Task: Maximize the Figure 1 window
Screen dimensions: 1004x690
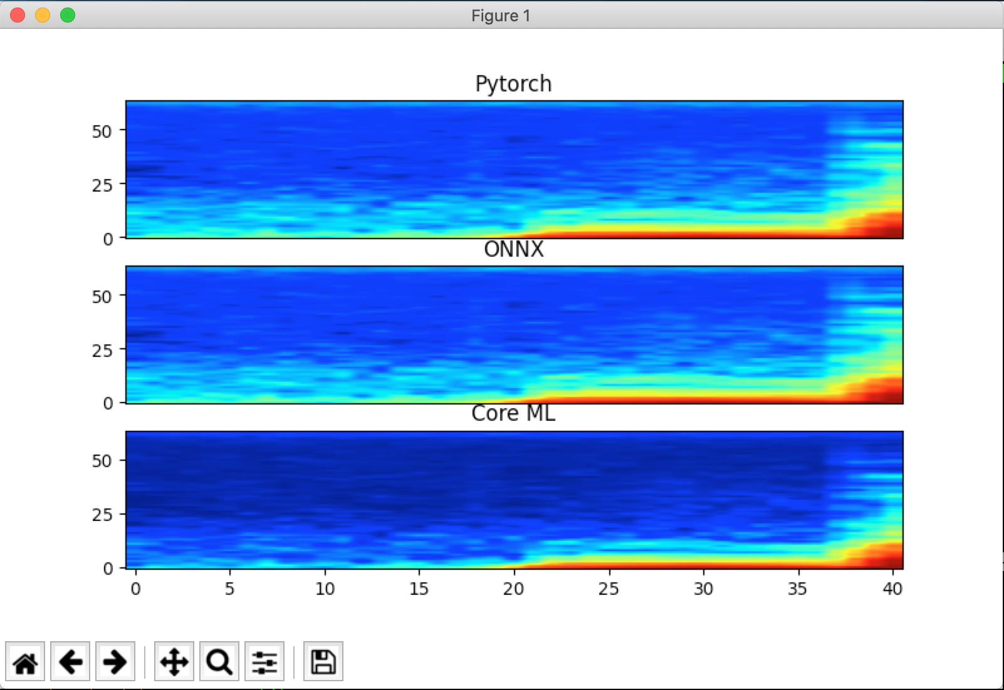Action: pos(68,15)
